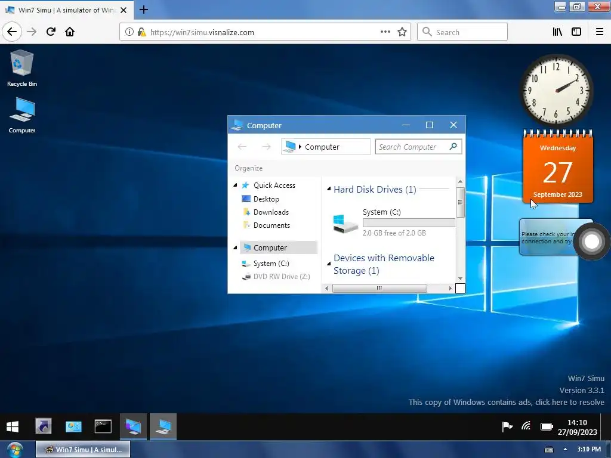
Task: Click the vertical scrollbar up arrow
Action: pos(460,181)
